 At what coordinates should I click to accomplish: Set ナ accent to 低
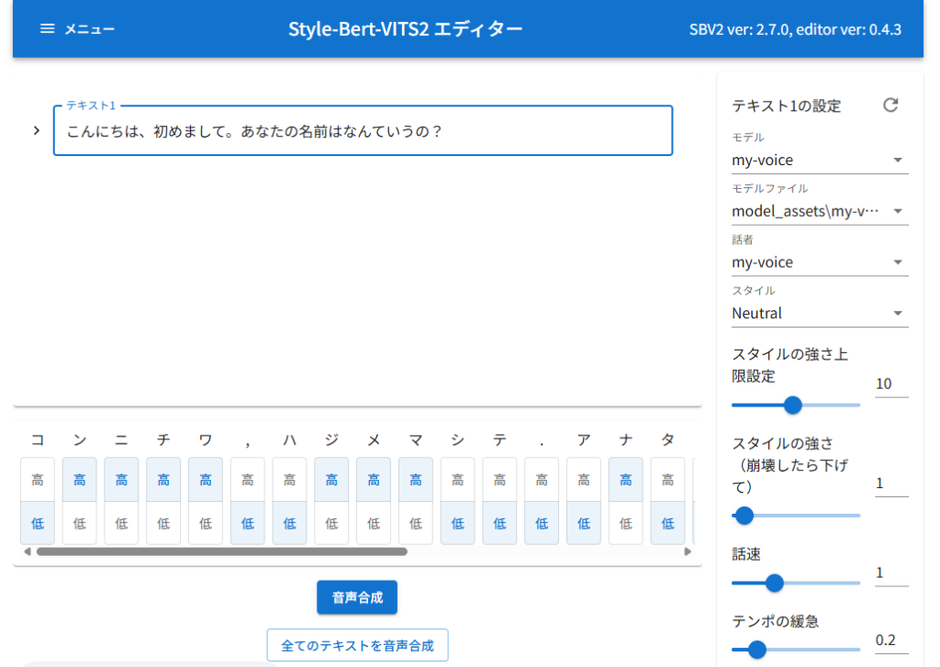point(625,523)
